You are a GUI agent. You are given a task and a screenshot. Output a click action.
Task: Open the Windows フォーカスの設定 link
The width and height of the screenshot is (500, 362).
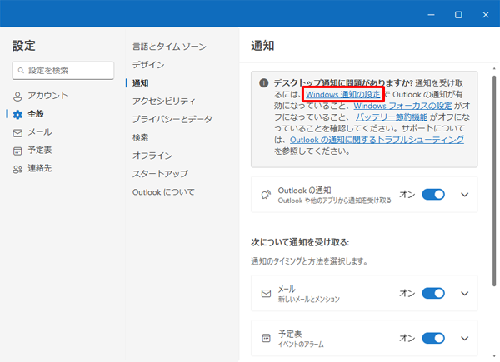point(402,106)
